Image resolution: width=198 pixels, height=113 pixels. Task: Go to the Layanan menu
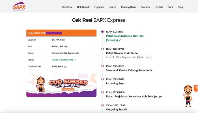coord(99,7)
